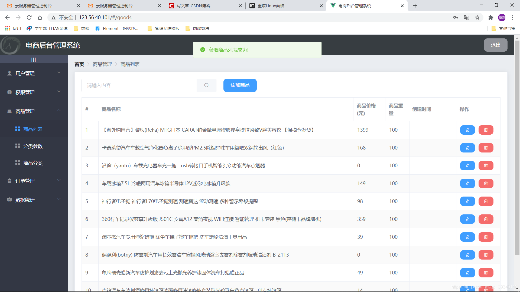520x292 pixels.
Task: Edit the 淘尔杰 car mop product
Action: pos(467,237)
